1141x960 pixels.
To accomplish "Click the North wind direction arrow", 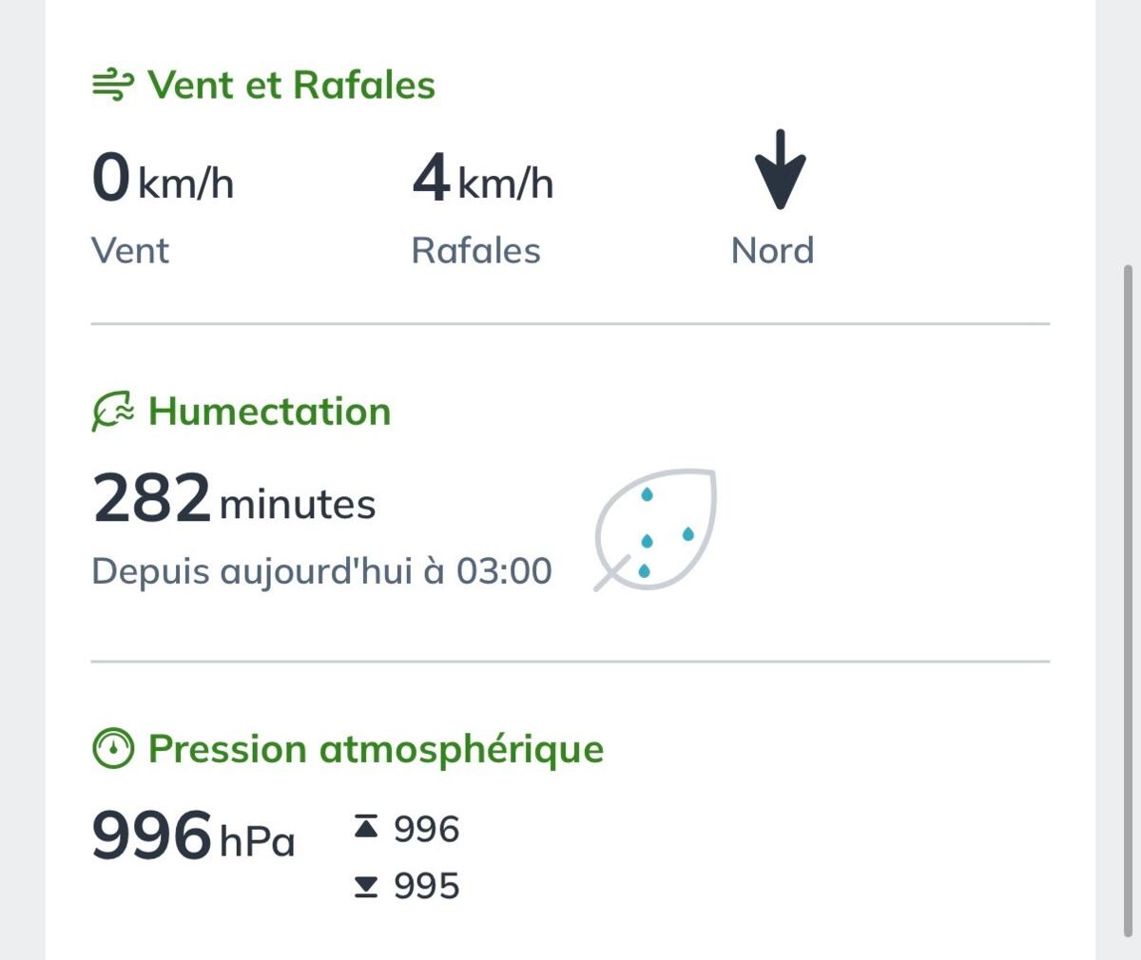I will coord(780,169).
